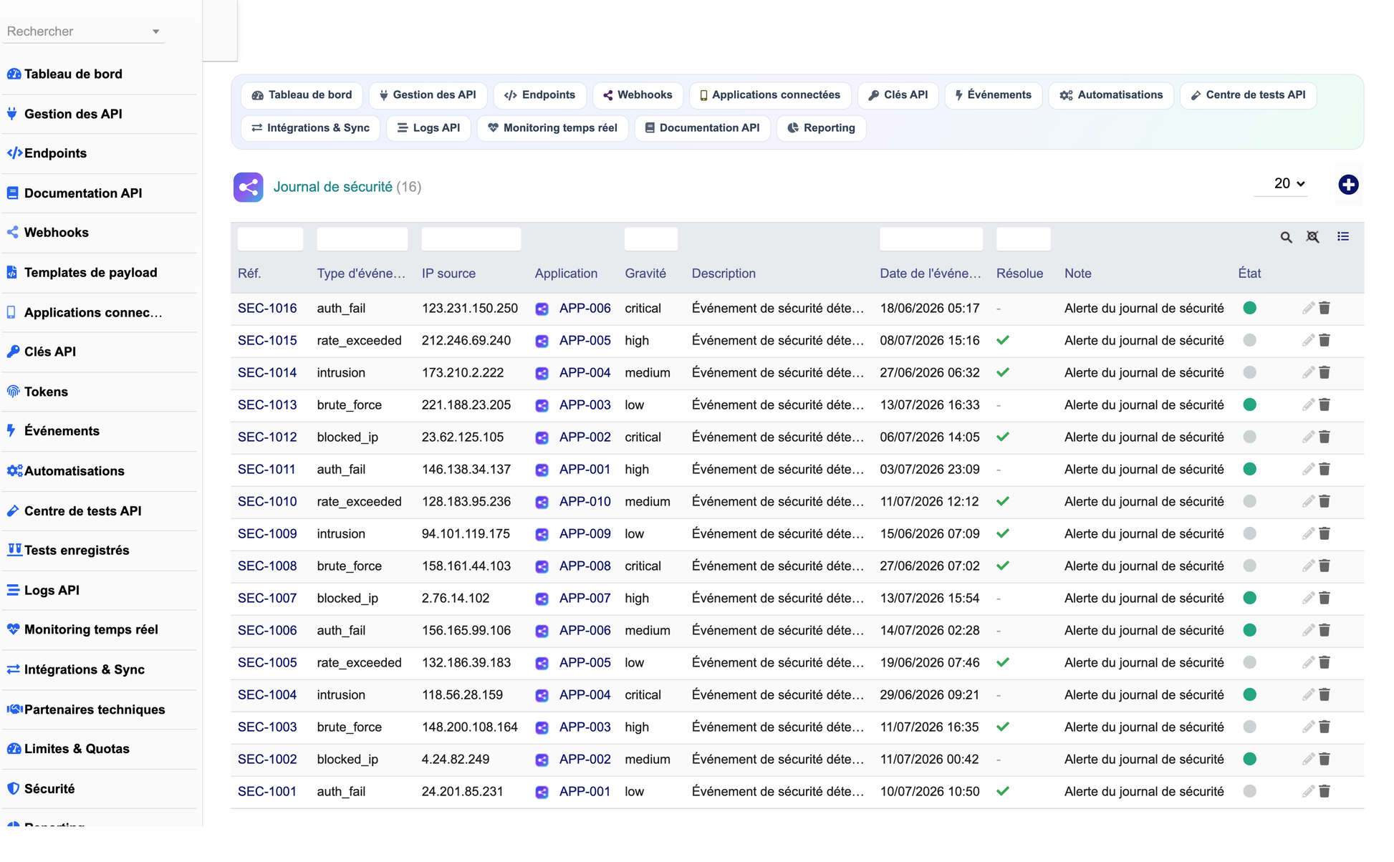The width and height of the screenshot is (1394, 862).
Task: Click the Journal de sécurité share icon
Action: point(248,188)
